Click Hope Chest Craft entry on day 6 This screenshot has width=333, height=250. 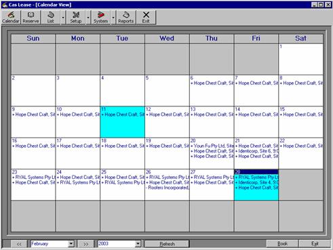[x=212, y=83]
